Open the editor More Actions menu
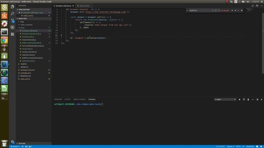Image resolution: width=264 pixels, height=148 pixels. (x=262, y=6)
